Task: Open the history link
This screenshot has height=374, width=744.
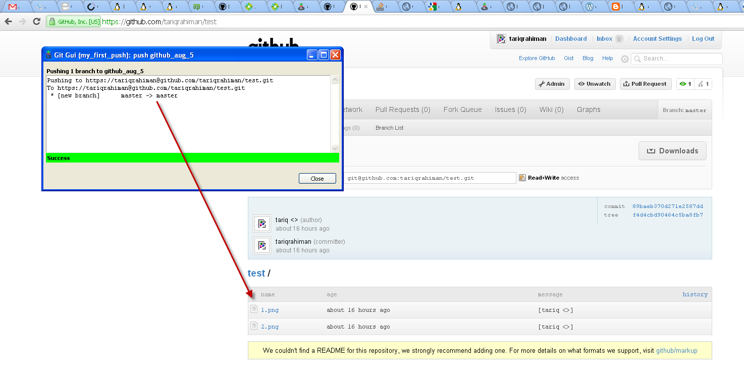Action: (x=695, y=294)
